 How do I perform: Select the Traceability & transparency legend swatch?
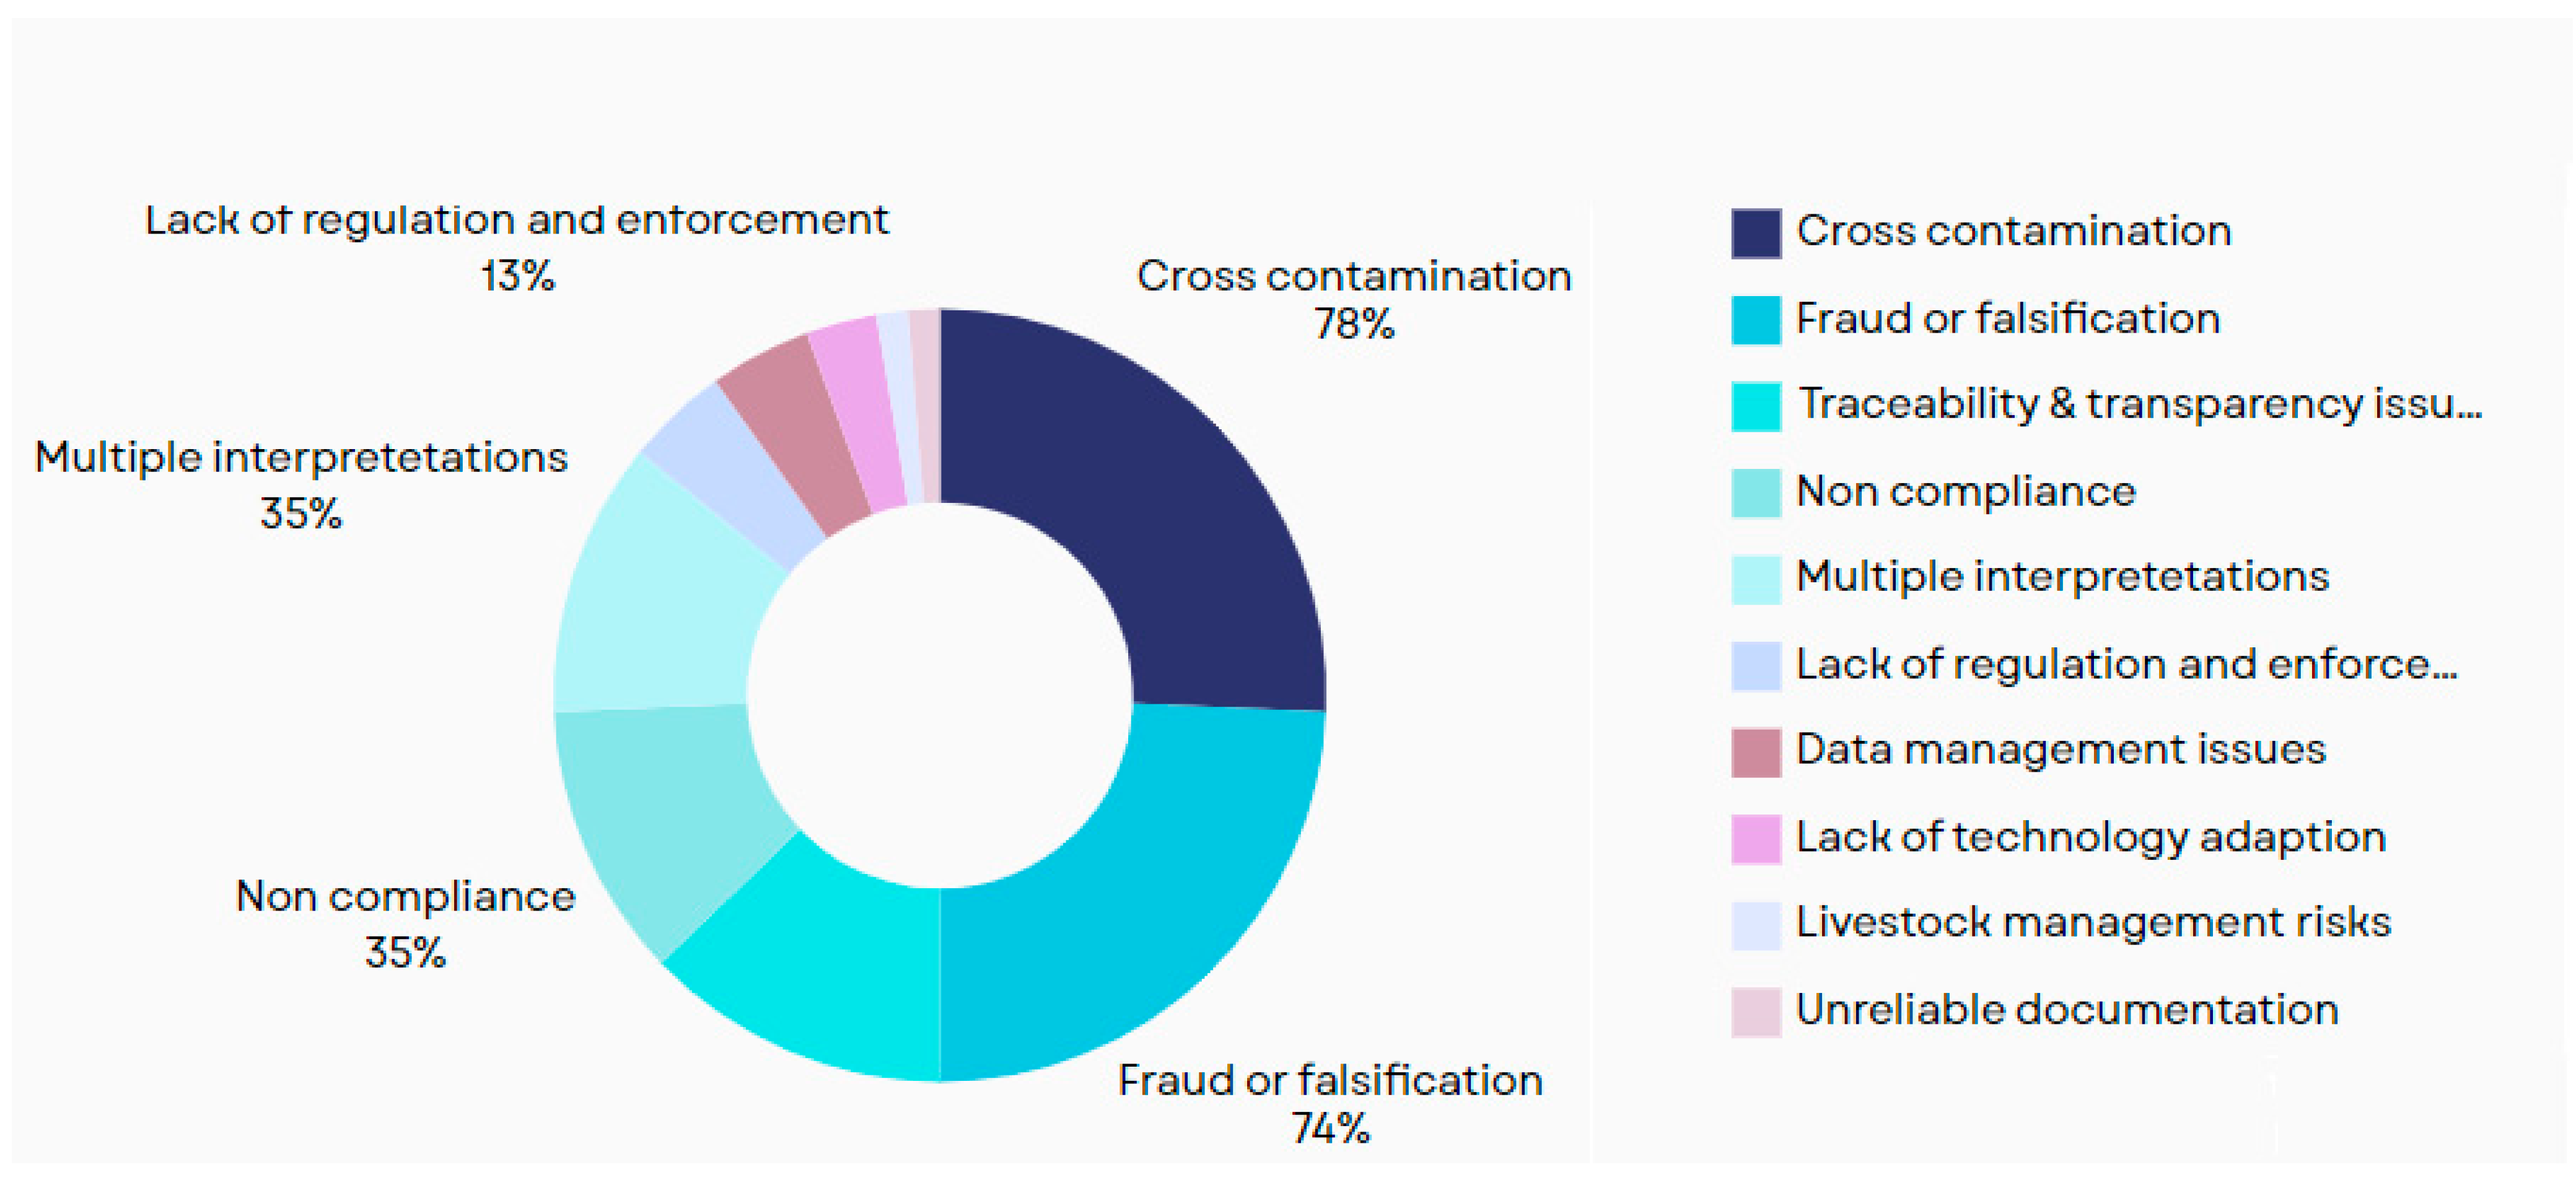(1755, 406)
